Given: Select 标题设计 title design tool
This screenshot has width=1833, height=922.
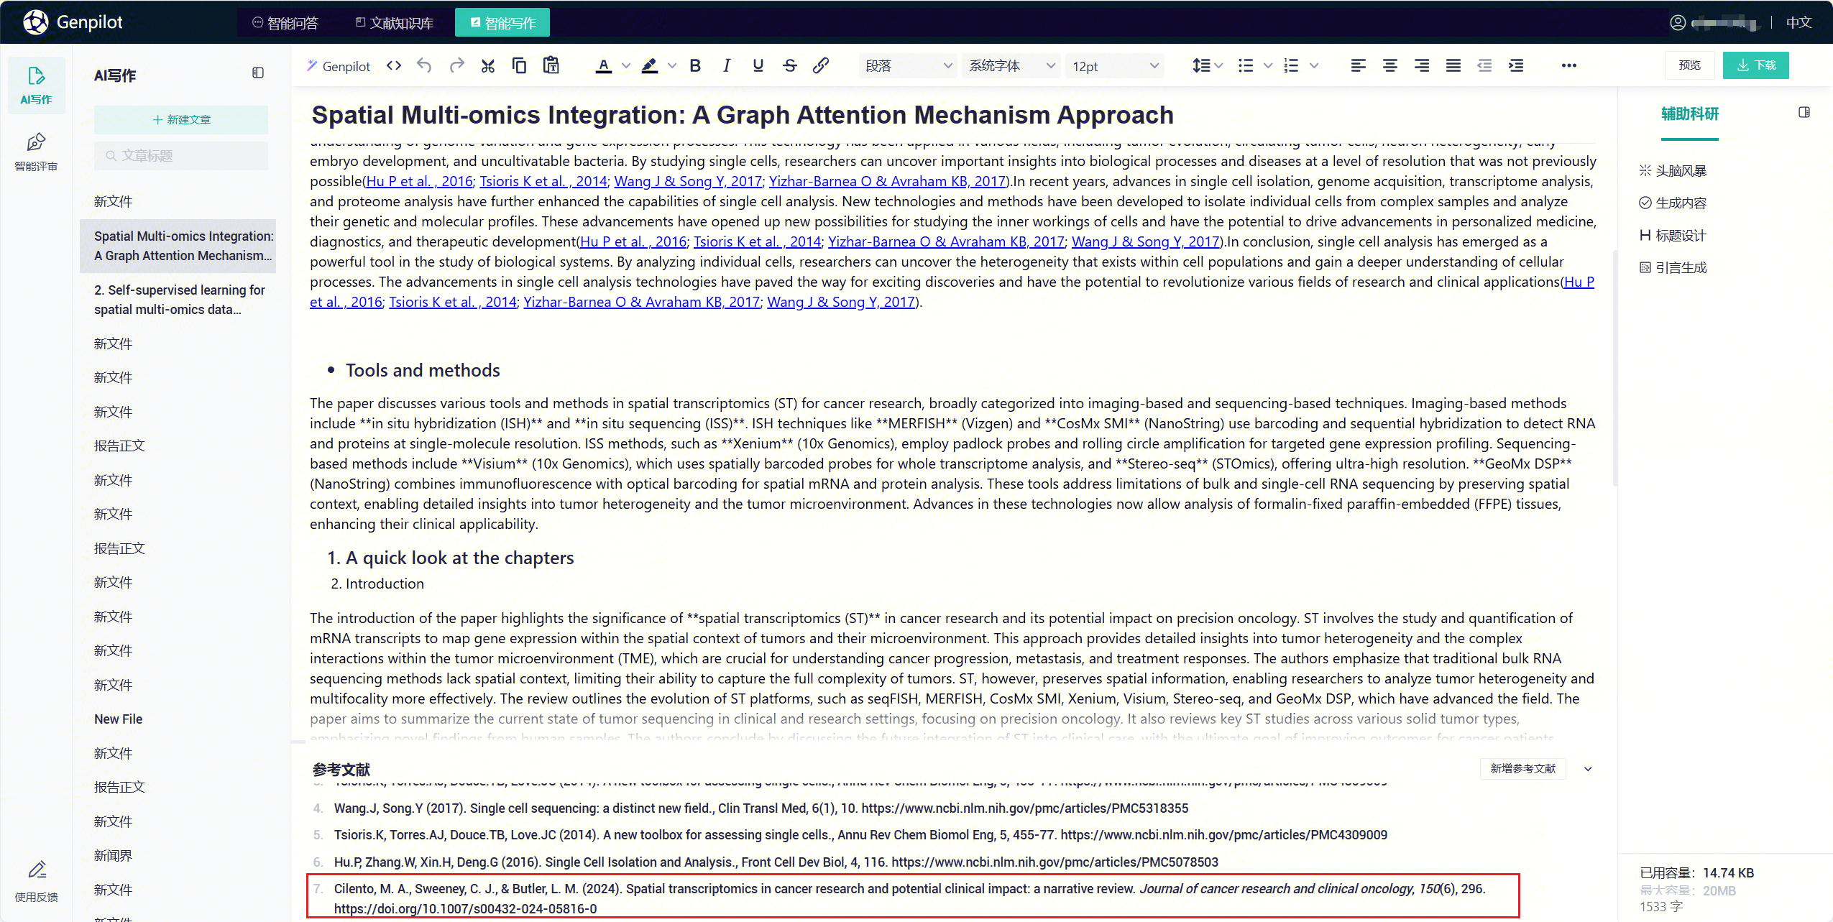Looking at the screenshot, I should coord(1673,236).
